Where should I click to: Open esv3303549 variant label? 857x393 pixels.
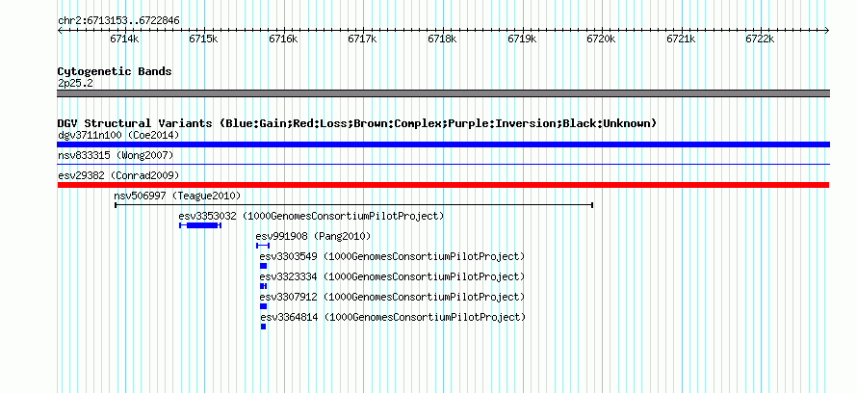click(392, 256)
